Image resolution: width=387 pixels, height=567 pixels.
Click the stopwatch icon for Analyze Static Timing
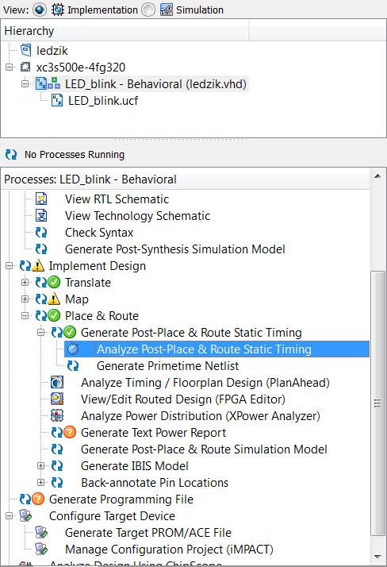tap(73, 349)
